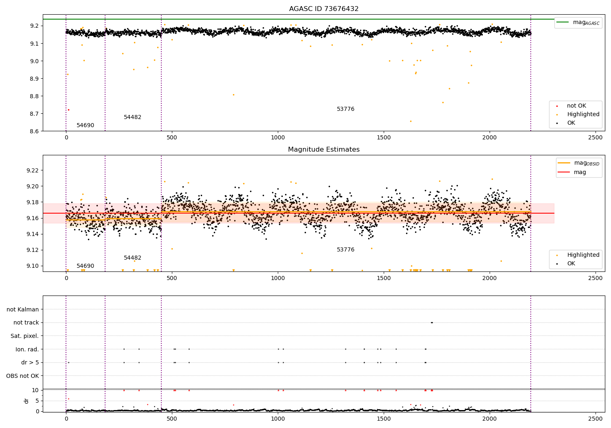This screenshot has width=611, height=428.
Task: Click the 54690 annotation in the Magnitude Estimates plot
Action: click(85, 266)
